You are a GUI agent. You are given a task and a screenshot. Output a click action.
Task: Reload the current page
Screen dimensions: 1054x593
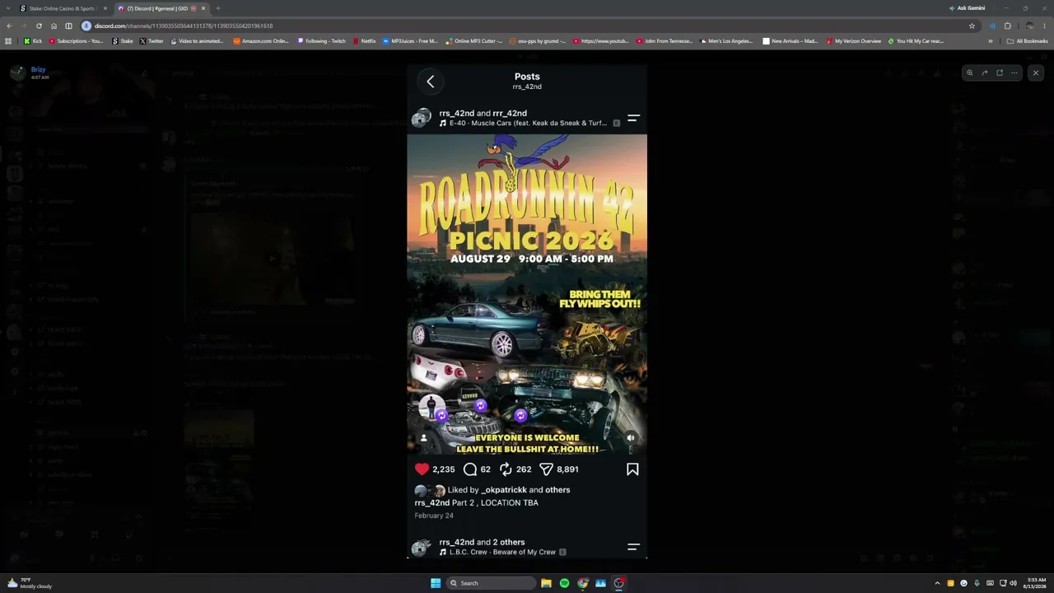[39, 26]
